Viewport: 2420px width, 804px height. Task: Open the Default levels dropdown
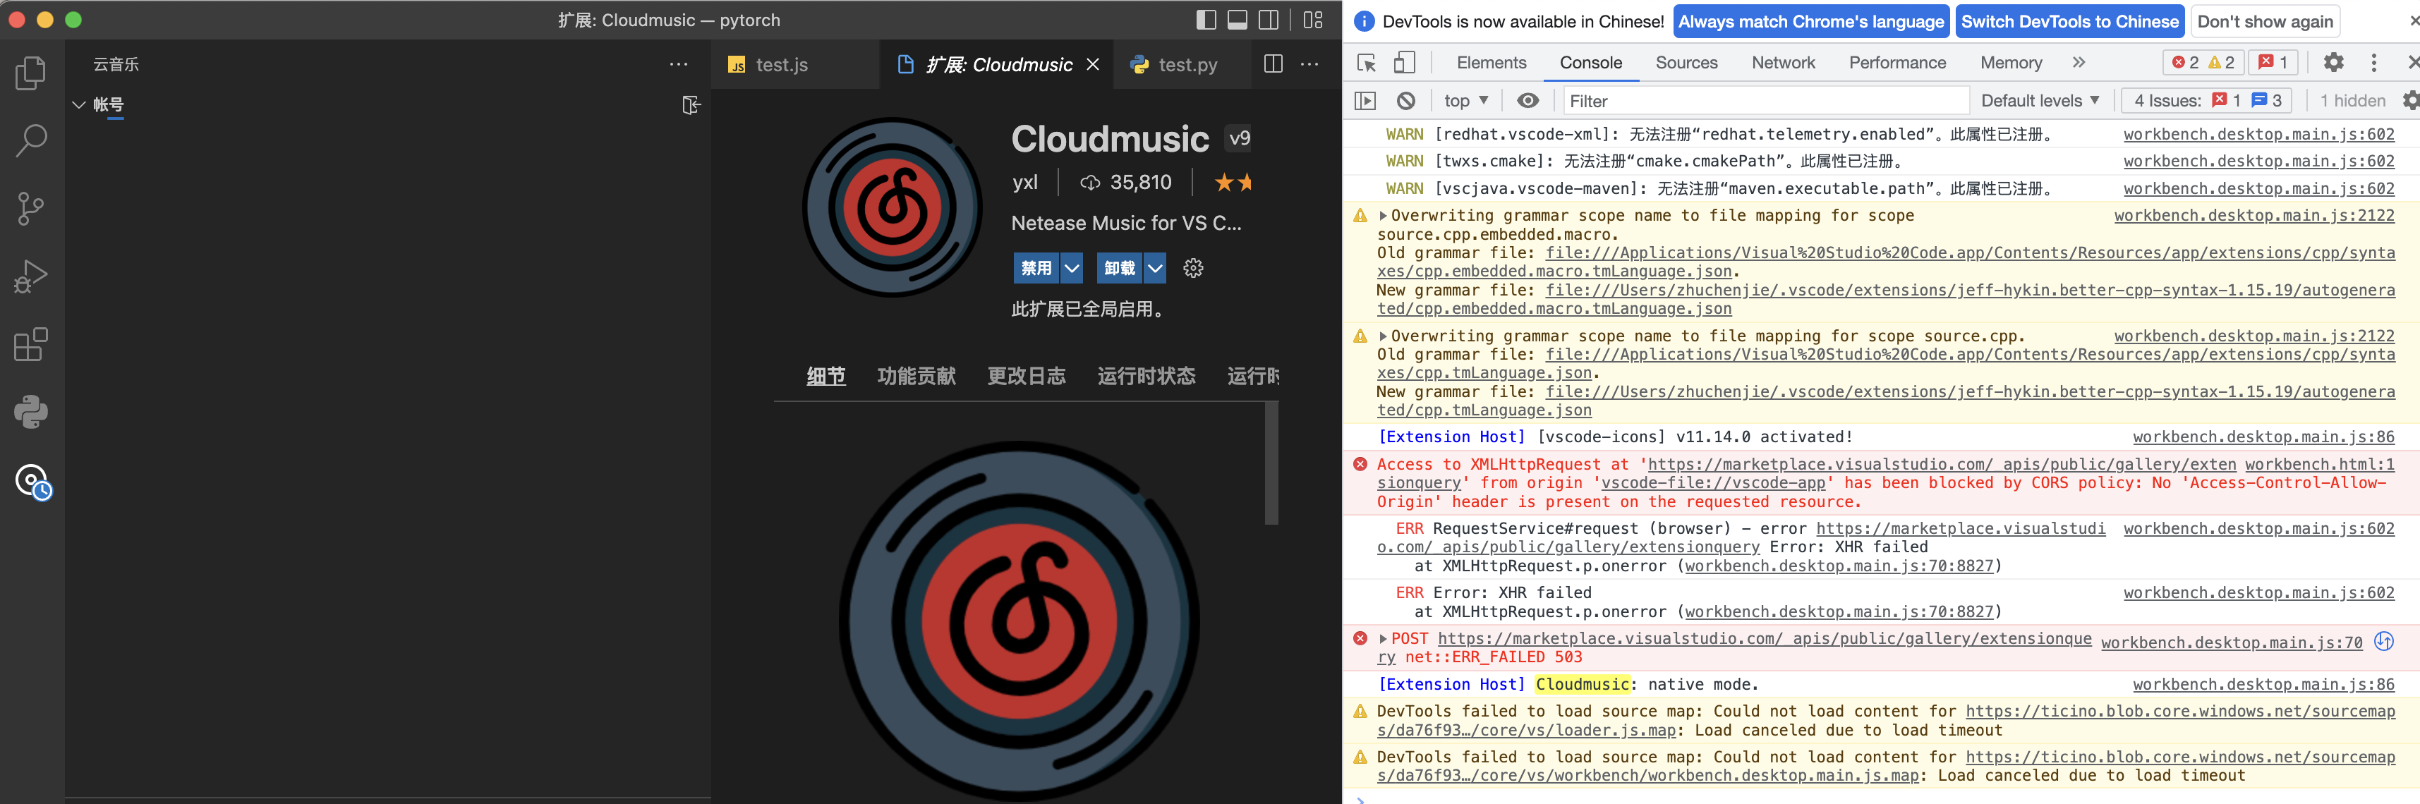coord(2040,100)
